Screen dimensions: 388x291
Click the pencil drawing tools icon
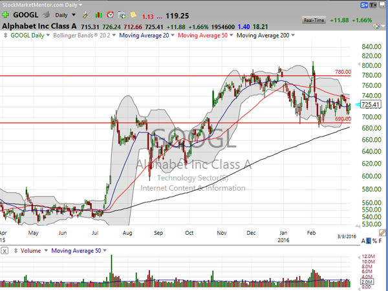pos(382,232)
